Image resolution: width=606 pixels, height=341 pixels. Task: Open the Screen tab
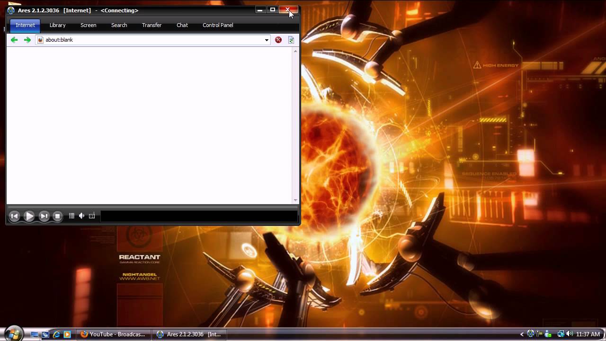[88, 25]
